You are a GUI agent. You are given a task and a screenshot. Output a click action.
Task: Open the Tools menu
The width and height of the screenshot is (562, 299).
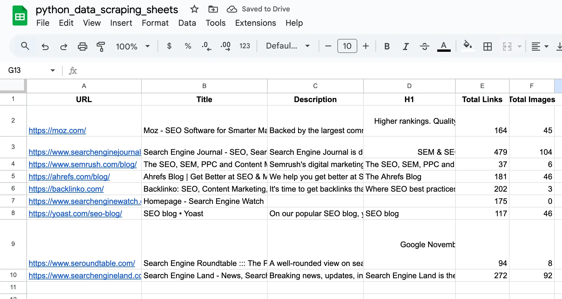tap(216, 23)
